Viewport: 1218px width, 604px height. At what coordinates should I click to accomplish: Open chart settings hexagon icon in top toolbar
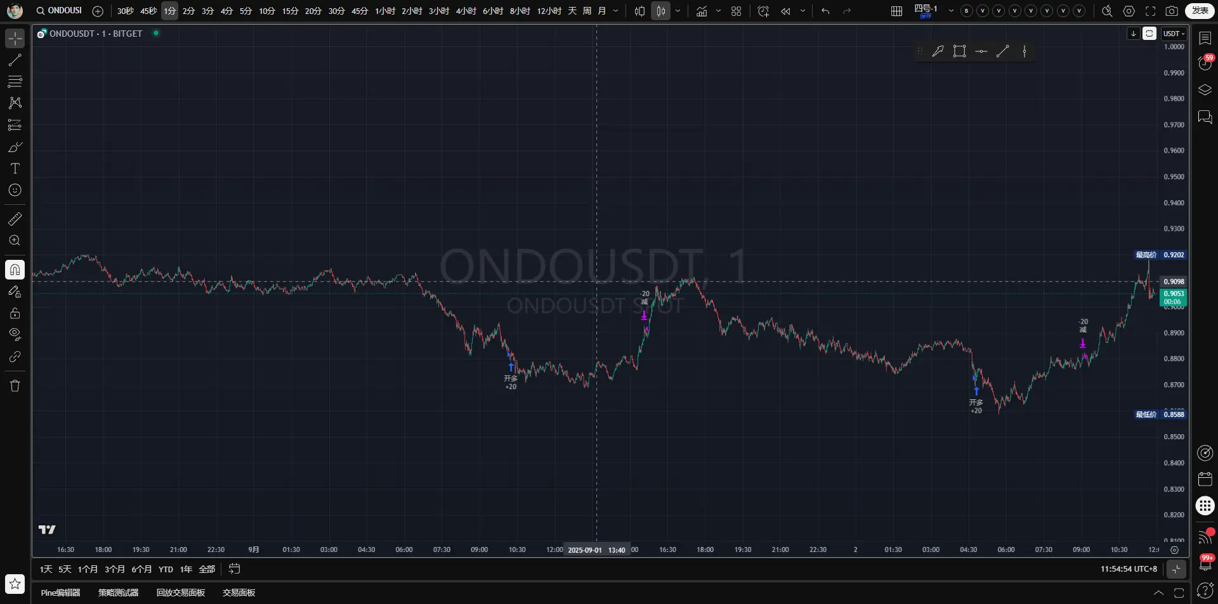pyautogui.click(x=1129, y=11)
